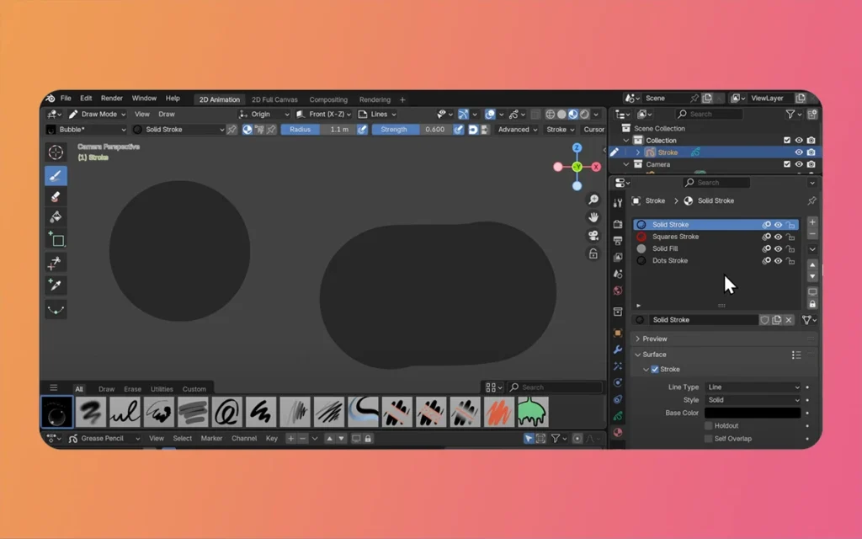
Task: Select the Fill bucket tool
Action: [x=56, y=217]
